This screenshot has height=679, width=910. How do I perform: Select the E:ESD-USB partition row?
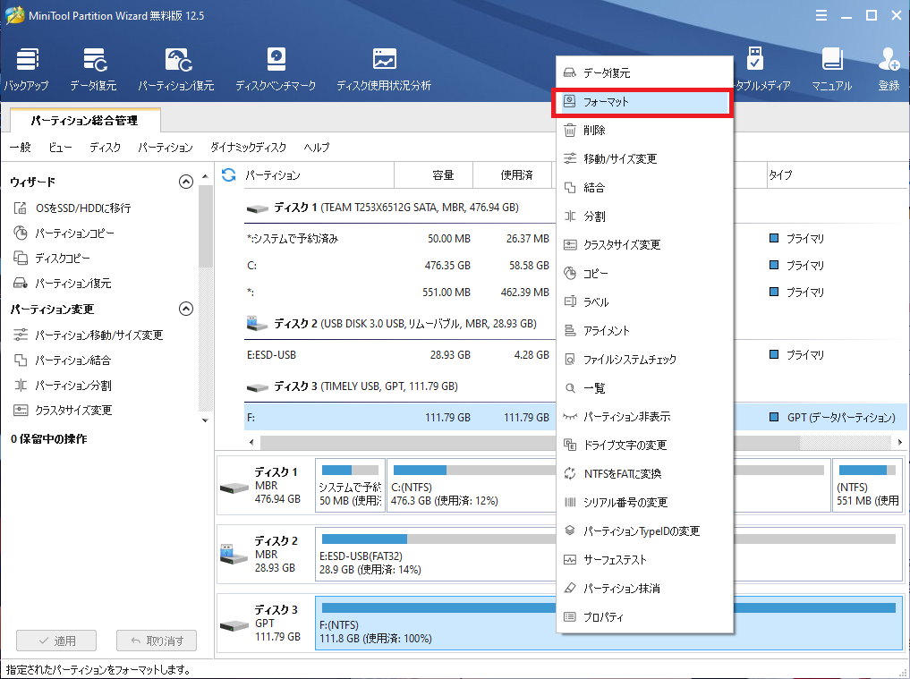pyautogui.click(x=399, y=354)
